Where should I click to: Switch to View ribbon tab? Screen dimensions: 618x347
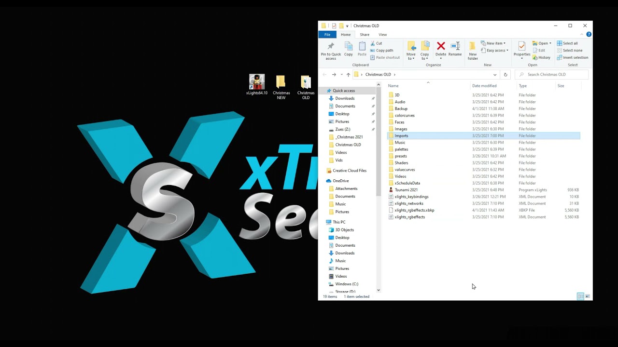point(382,35)
